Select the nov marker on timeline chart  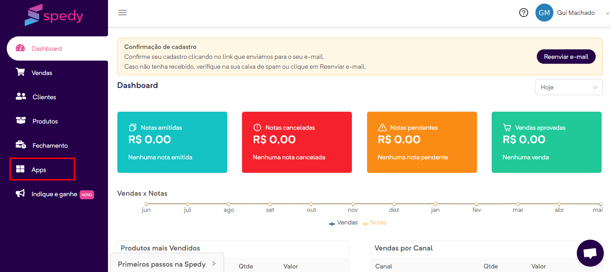click(x=353, y=204)
